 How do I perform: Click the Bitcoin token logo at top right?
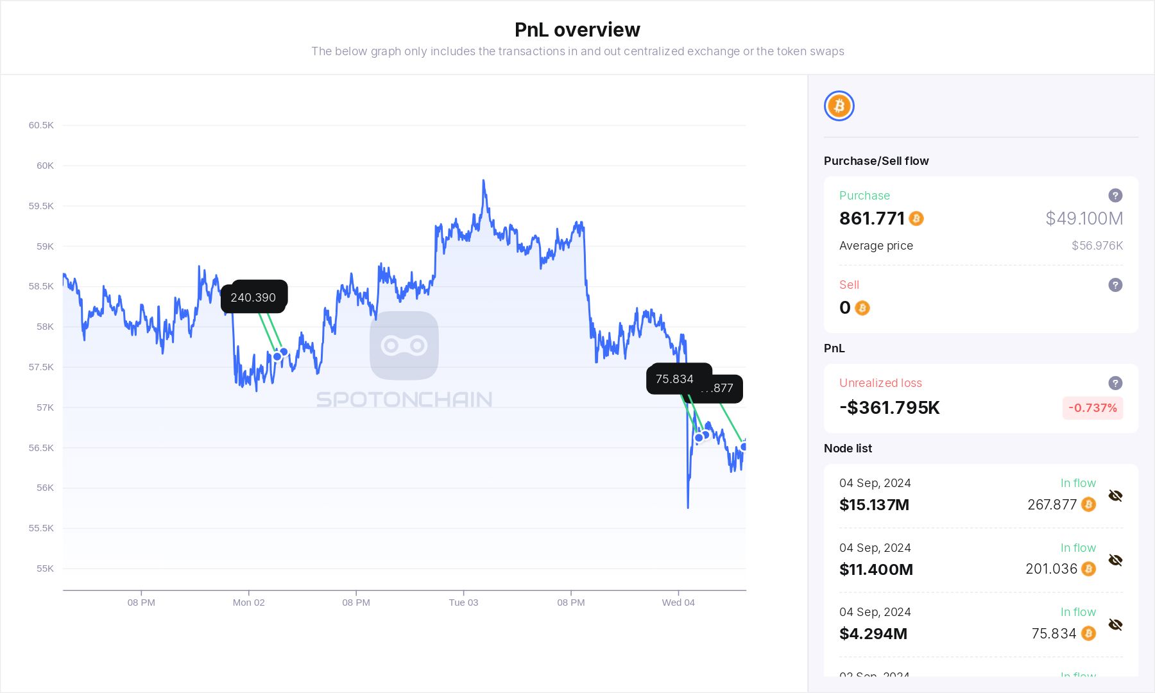(839, 105)
